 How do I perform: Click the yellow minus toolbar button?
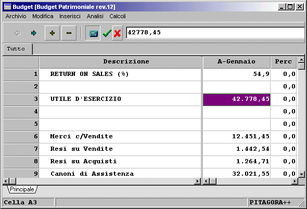[69, 33]
